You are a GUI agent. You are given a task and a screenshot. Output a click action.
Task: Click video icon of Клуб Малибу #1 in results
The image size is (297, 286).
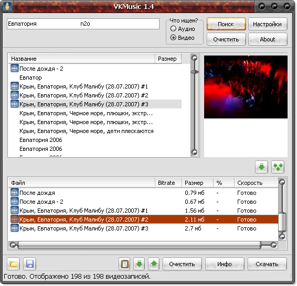point(14,86)
